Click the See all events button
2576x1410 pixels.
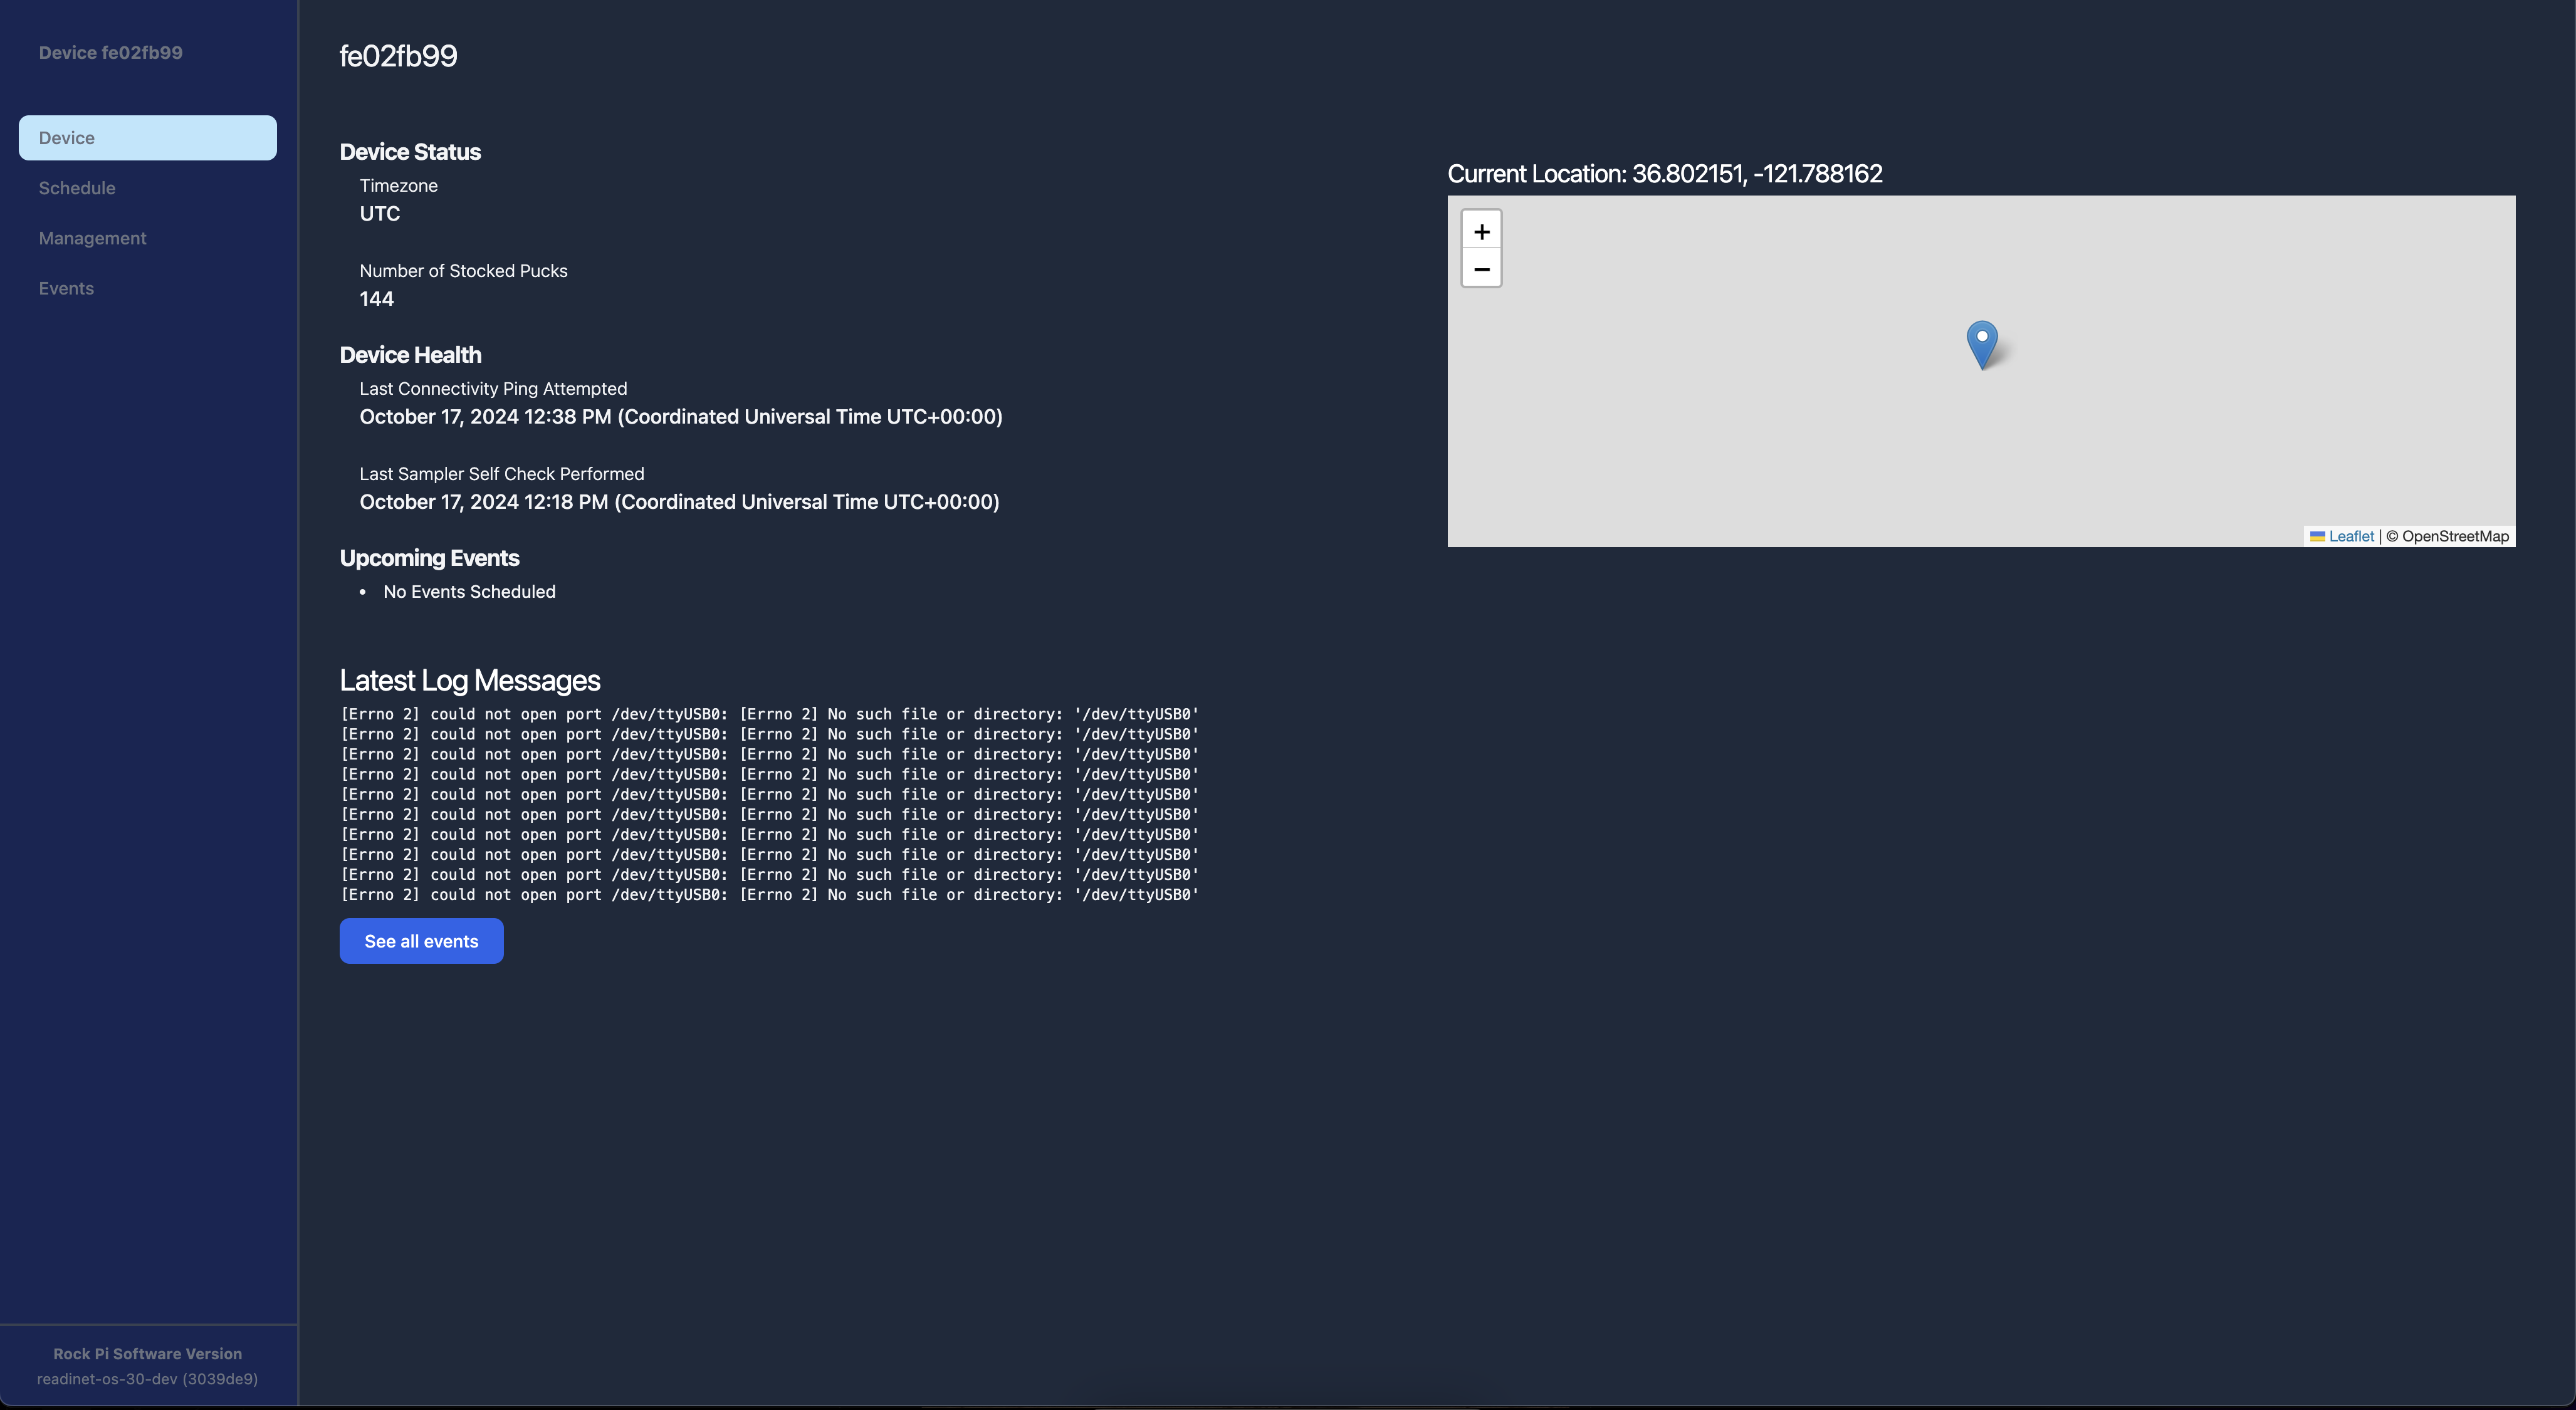tap(421, 941)
